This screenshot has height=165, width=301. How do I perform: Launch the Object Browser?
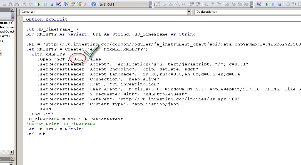click(79, 4)
